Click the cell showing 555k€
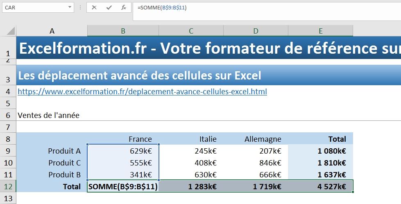Viewport: 401px width, 204px height. pos(123,163)
